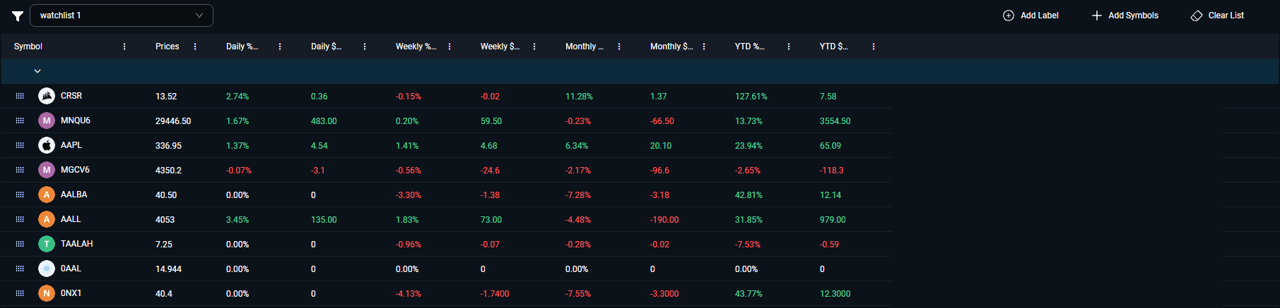Click the AALBA weekly percent -3.30%

tap(409, 195)
